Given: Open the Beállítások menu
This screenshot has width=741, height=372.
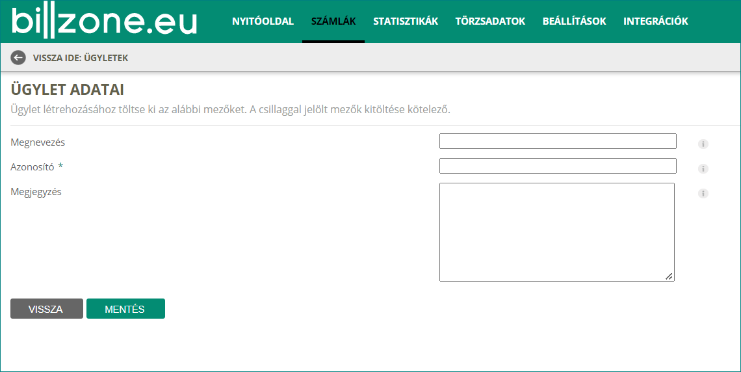Looking at the screenshot, I should pyautogui.click(x=574, y=21).
